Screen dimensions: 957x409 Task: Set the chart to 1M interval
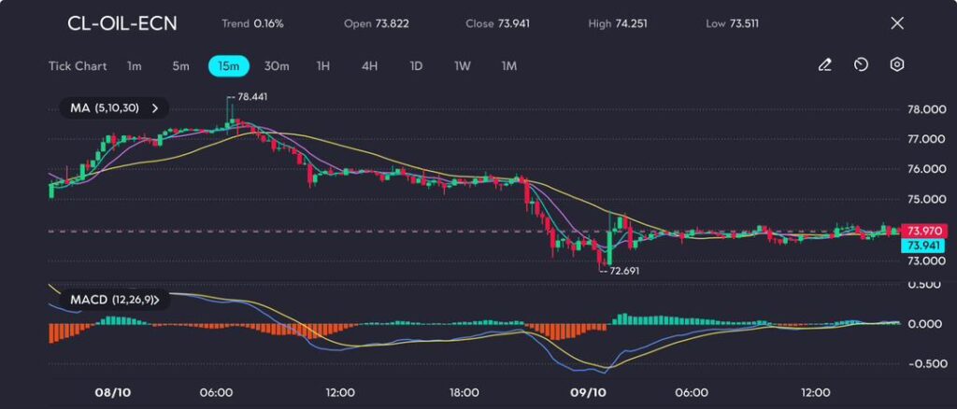(509, 66)
